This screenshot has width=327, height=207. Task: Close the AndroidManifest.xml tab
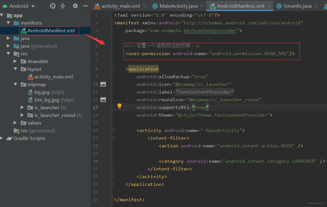[x=269, y=6]
